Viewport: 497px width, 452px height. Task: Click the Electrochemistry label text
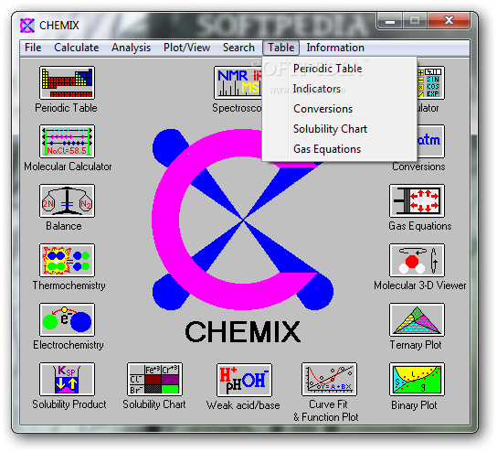click(x=69, y=345)
